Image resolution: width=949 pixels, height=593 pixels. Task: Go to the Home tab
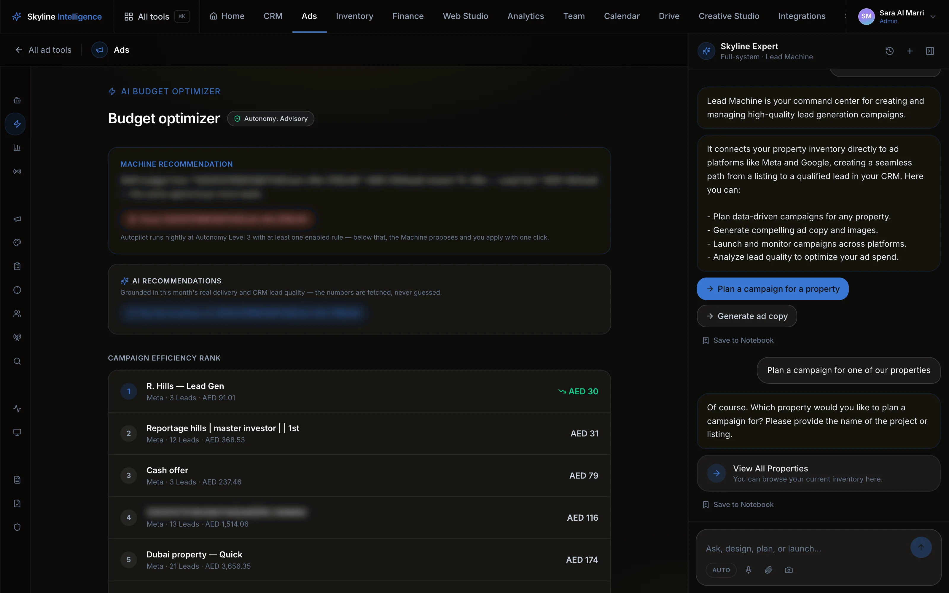tap(227, 16)
